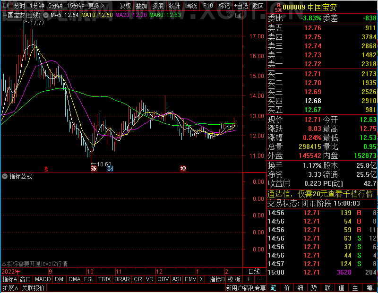
Task: Click R500 badge beside stock code
Action: pyautogui.click(x=279, y=8)
